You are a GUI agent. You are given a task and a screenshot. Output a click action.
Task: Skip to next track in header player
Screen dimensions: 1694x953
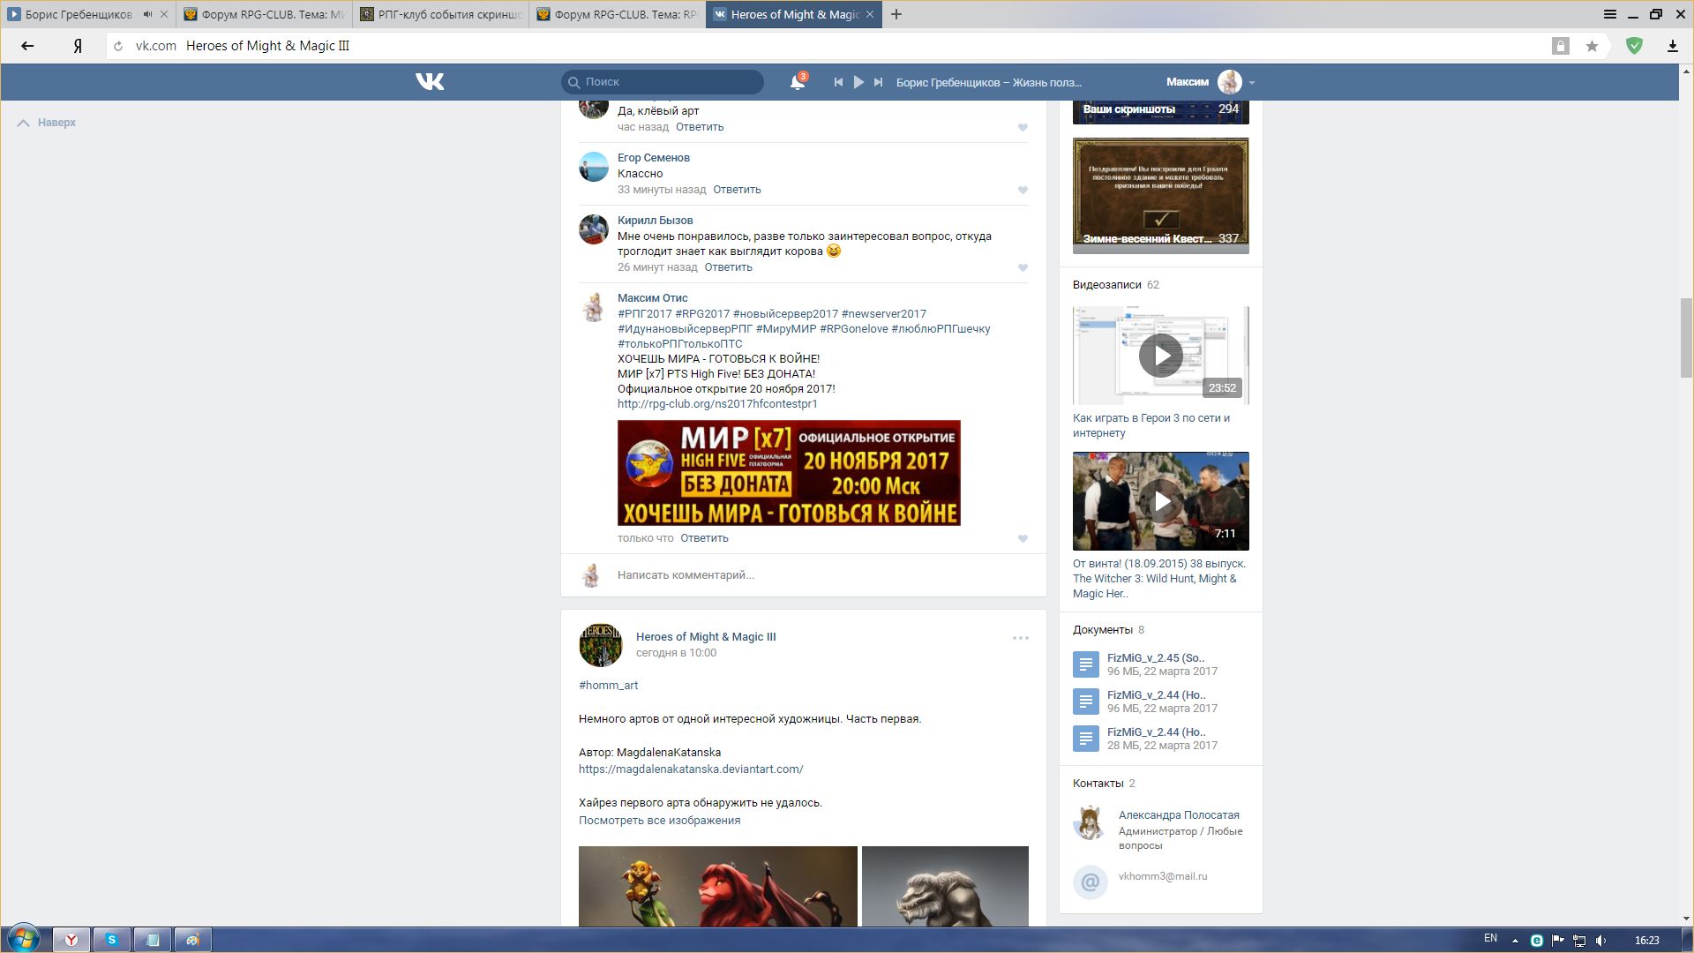878,82
